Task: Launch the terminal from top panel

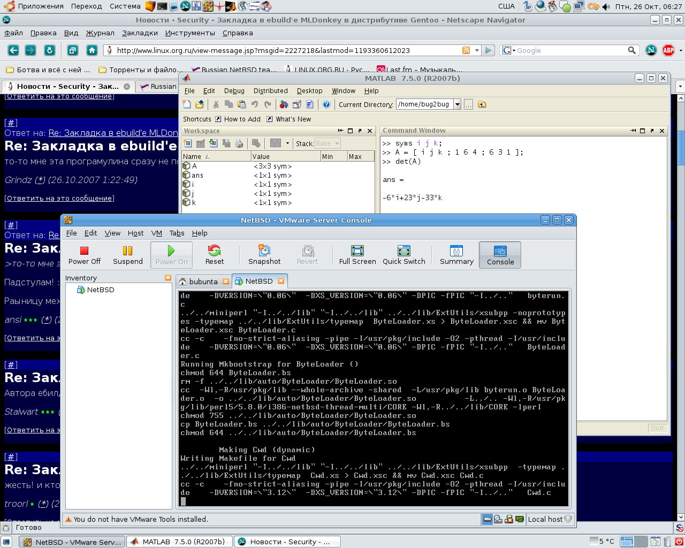Action: pyautogui.click(x=162, y=6)
